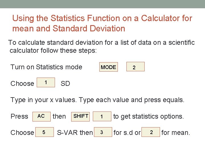Click the 'S-VAR then' text
This screenshot has height=154, width=205.
pos(75,133)
